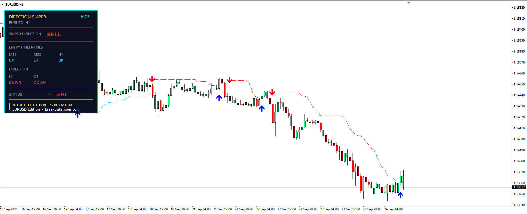
Task: Click the DOWN value under D1
Action: pyautogui.click(x=40, y=82)
